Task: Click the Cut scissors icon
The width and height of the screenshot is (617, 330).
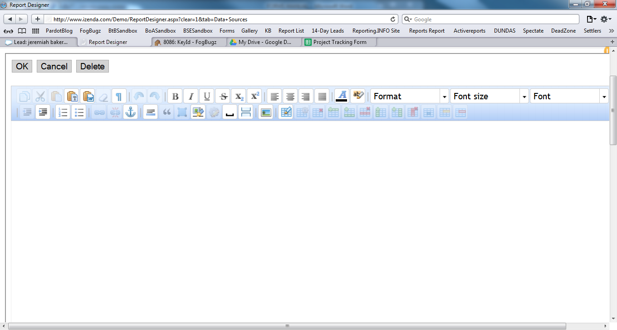Action: coord(40,96)
